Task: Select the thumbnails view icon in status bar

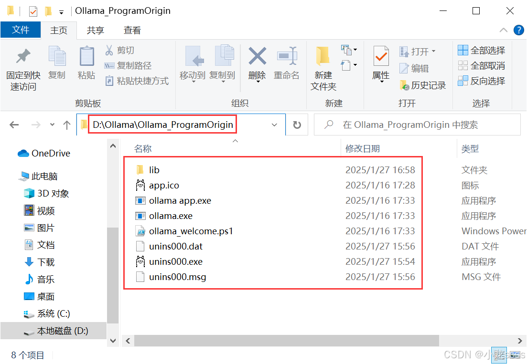Action: click(515, 355)
